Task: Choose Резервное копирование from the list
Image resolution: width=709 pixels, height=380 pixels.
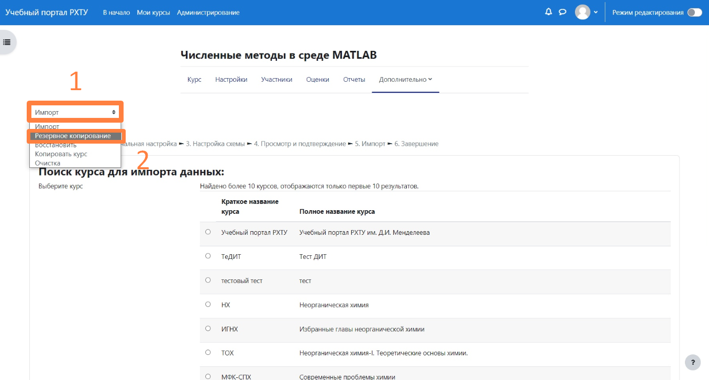Action: (x=73, y=136)
